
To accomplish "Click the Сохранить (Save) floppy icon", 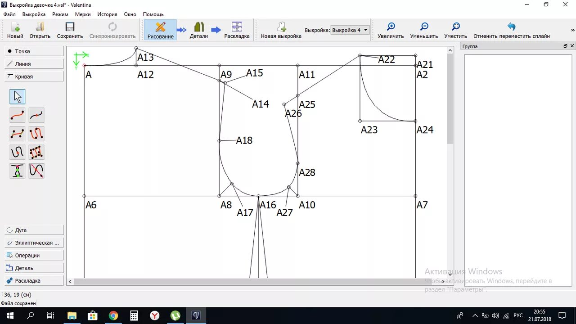I will pyautogui.click(x=70, y=30).
